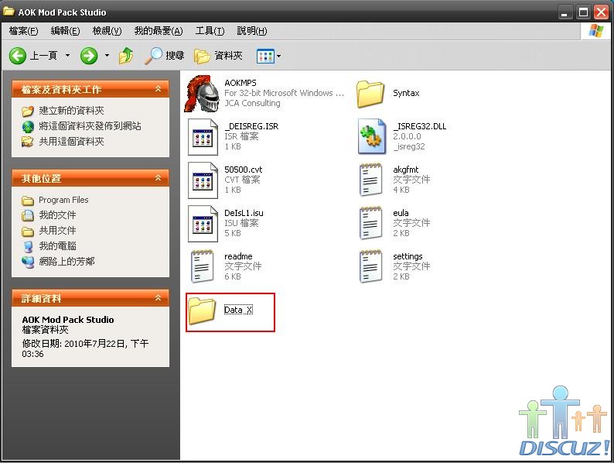Click the sharing icon beside 共用這個資料夾
Viewport: 614px width, 463px height.
click(x=27, y=142)
